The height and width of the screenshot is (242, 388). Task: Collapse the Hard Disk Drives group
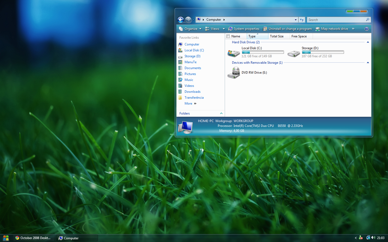pos(368,42)
